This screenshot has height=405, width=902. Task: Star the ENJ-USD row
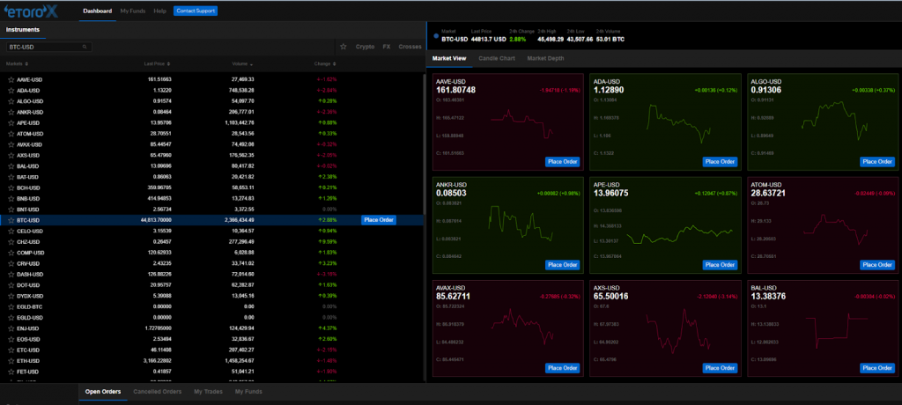click(11, 328)
